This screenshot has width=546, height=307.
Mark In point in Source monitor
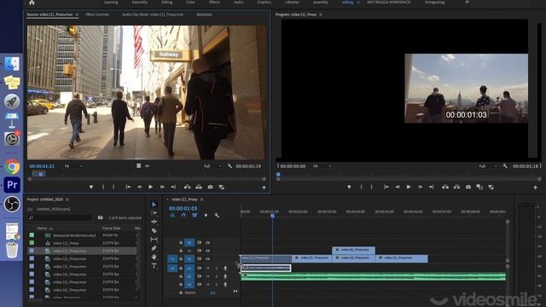coord(103,187)
